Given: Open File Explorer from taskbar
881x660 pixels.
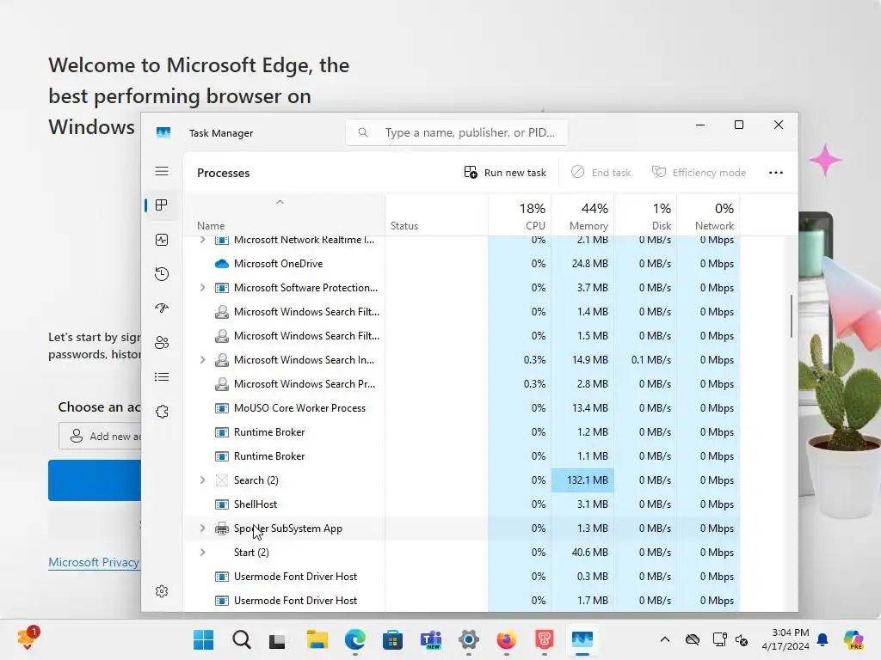Looking at the screenshot, I should point(317,639).
